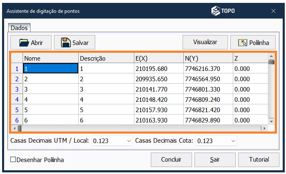This screenshot has width=286, height=174.
Task: Click the Abrir folder icon button
Action: [24, 42]
